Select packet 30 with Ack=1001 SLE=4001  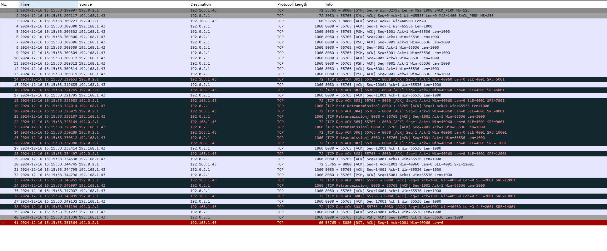click(303, 164)
